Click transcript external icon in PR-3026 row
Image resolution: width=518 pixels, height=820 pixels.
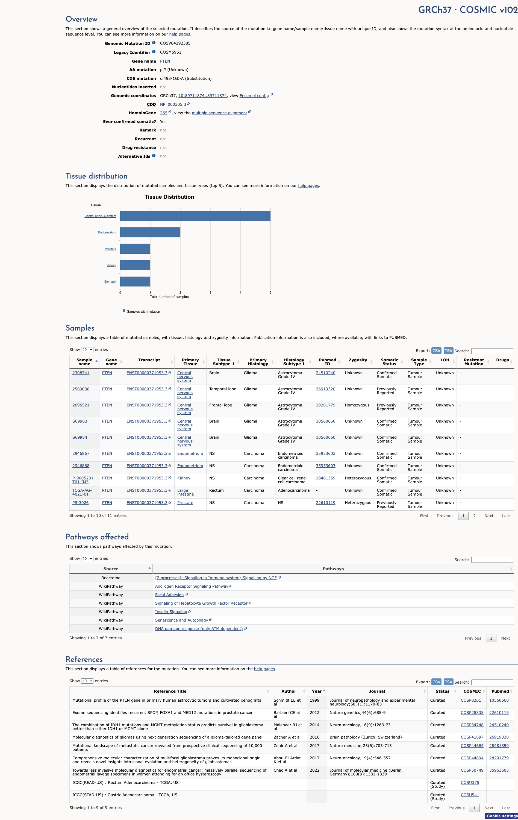click(x=170, y=502)
